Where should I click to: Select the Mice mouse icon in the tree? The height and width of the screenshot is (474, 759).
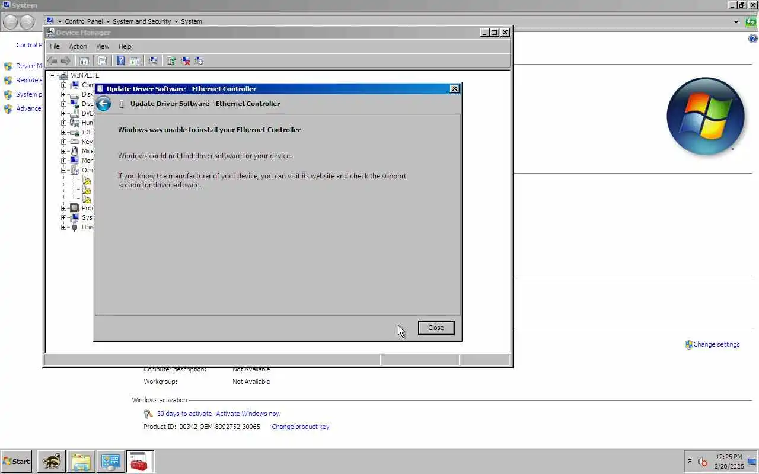[x=74, y=151]
